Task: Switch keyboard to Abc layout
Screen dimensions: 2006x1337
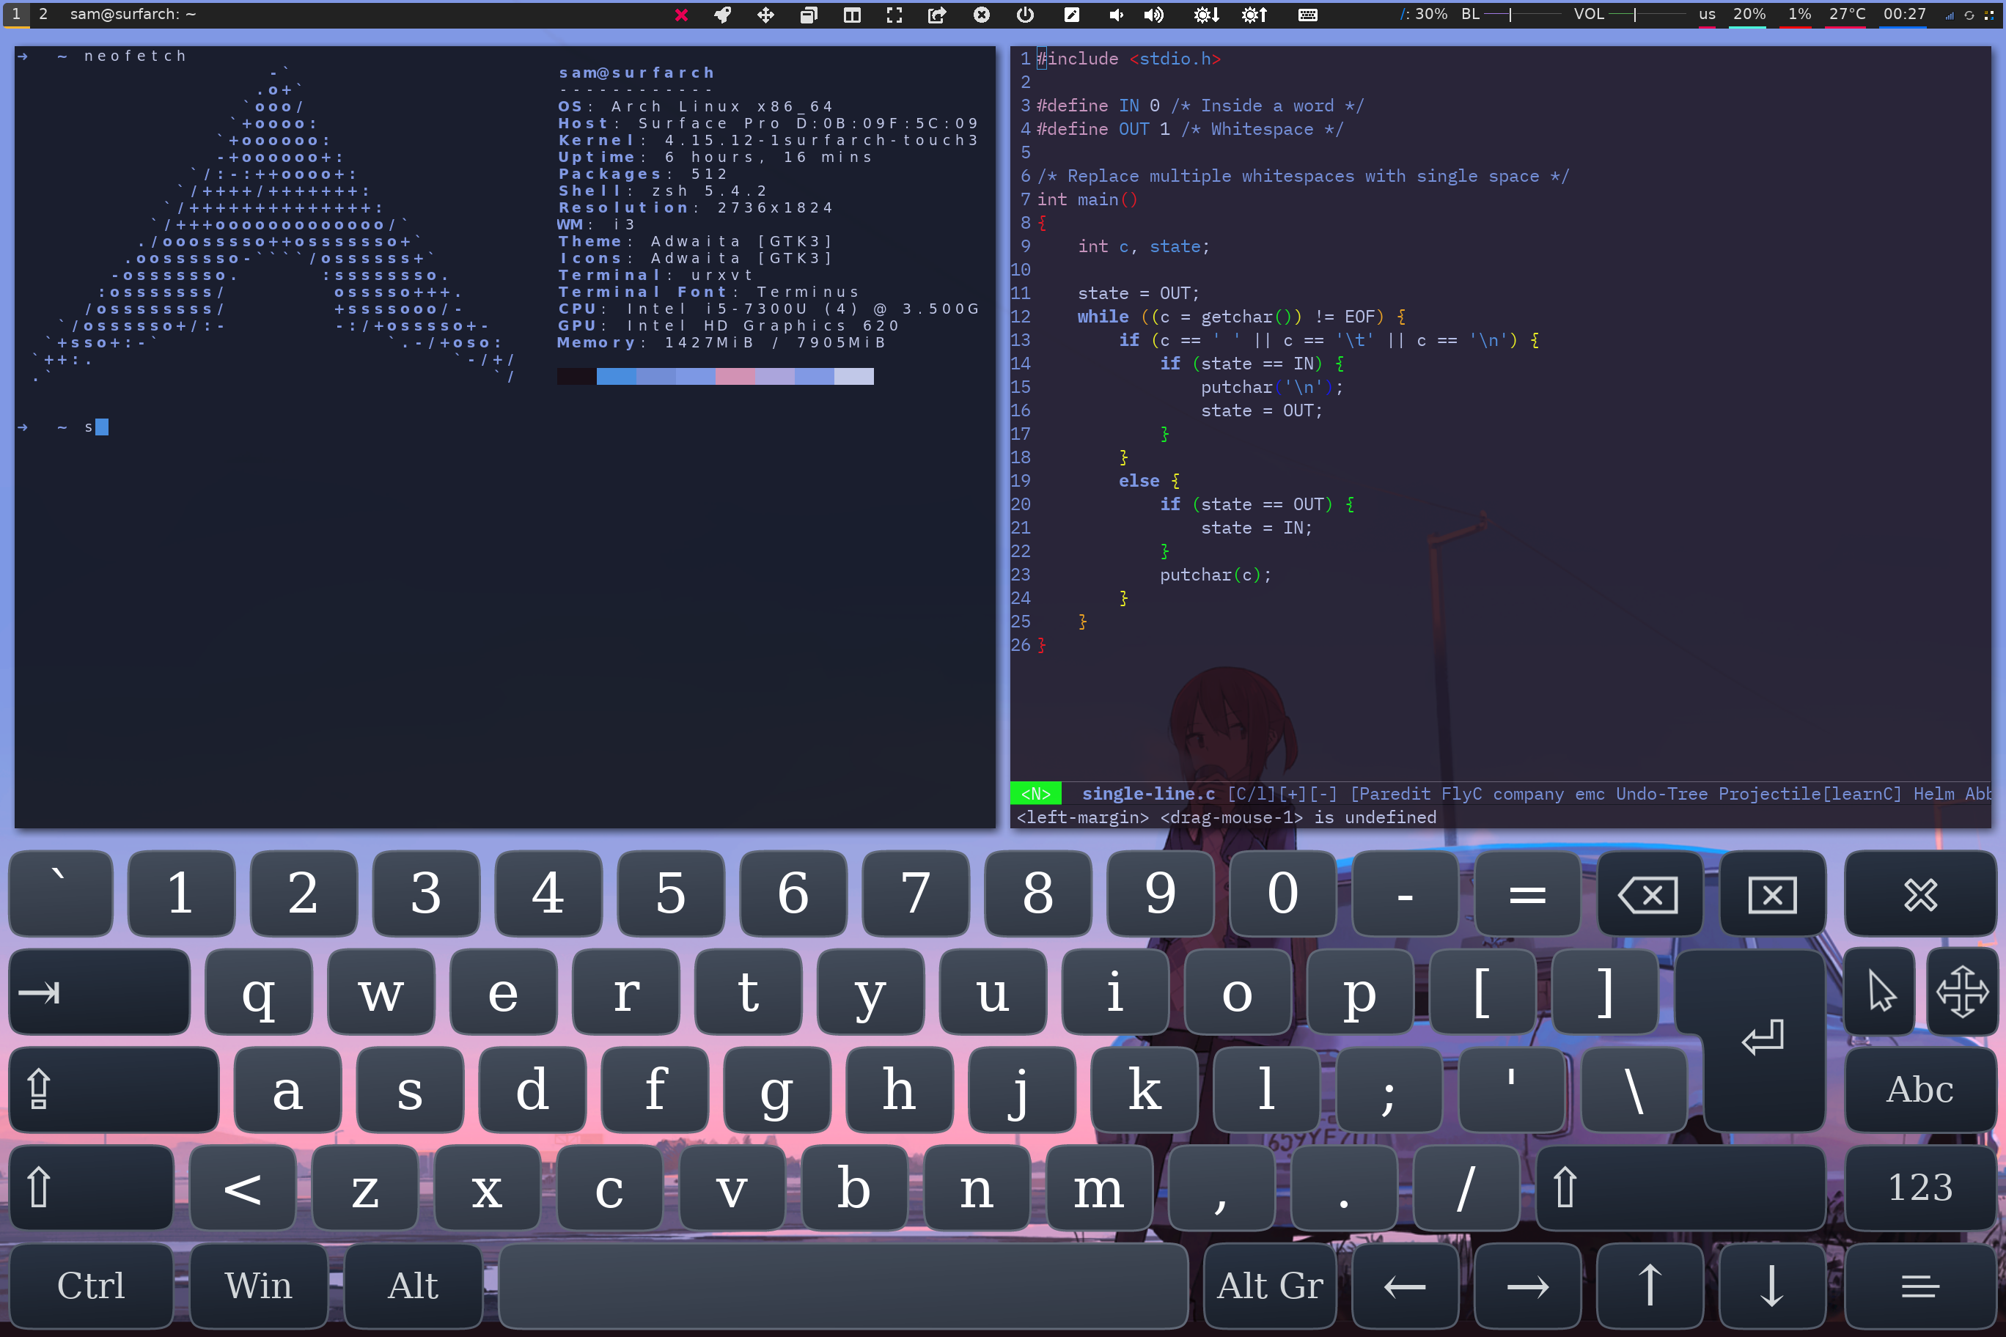Action: coord(1920,1089)
